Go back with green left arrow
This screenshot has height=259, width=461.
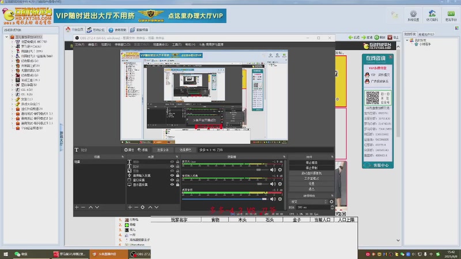coord(354,37)
